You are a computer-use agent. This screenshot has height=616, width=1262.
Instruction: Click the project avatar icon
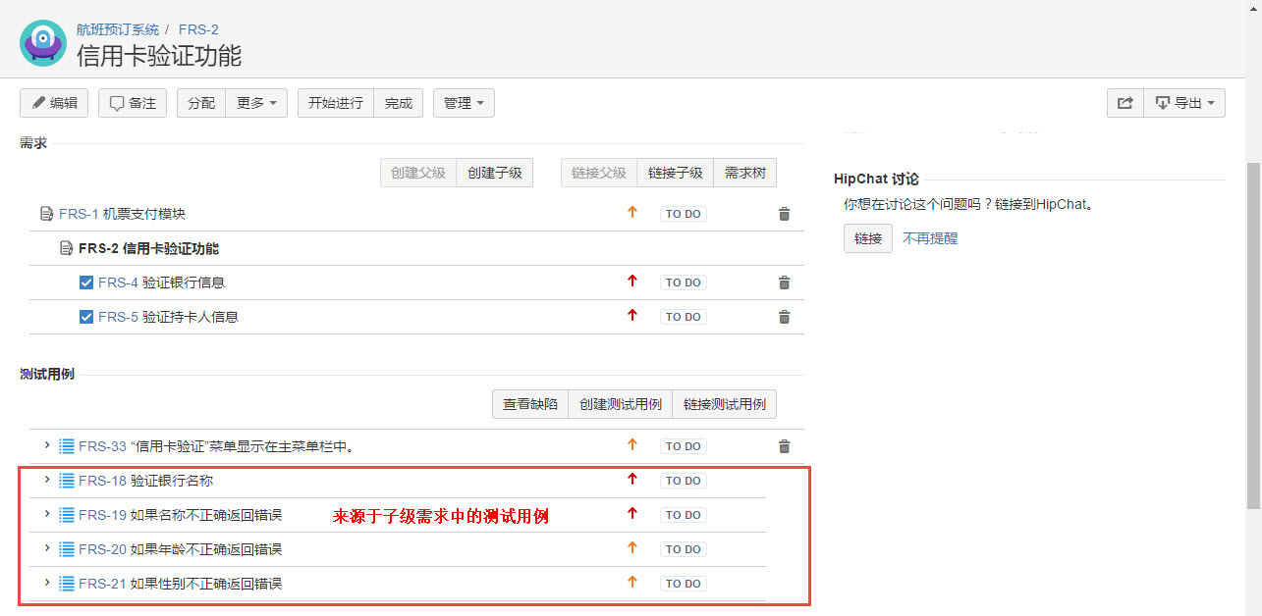pyautogui.click(x=43, y=43)
